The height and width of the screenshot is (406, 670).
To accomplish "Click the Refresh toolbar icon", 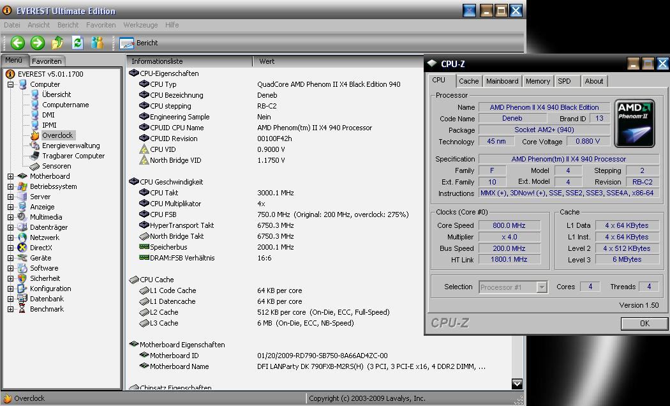I will tap(77, 43).
